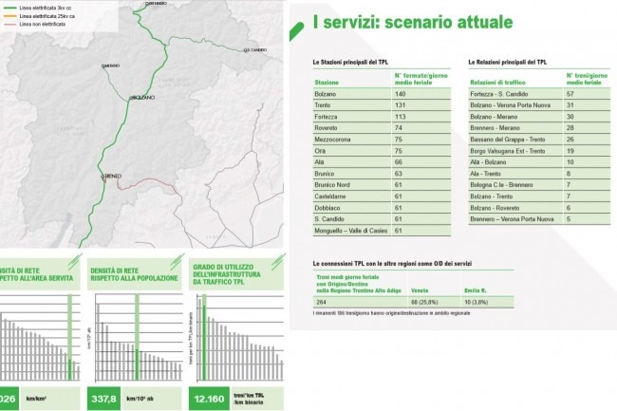Image resolution: width=617 pixels, height=411 pixels.
Task: Click the Bolzano station marker on map
Action: (x=131, y=98)
